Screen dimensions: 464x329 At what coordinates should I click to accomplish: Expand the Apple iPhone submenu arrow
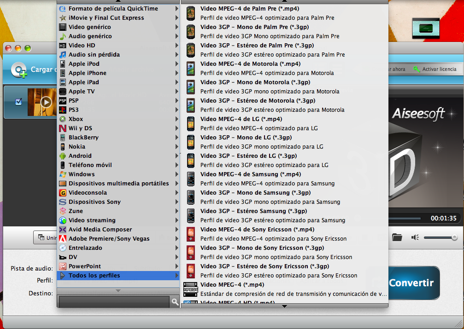(176, 73)
